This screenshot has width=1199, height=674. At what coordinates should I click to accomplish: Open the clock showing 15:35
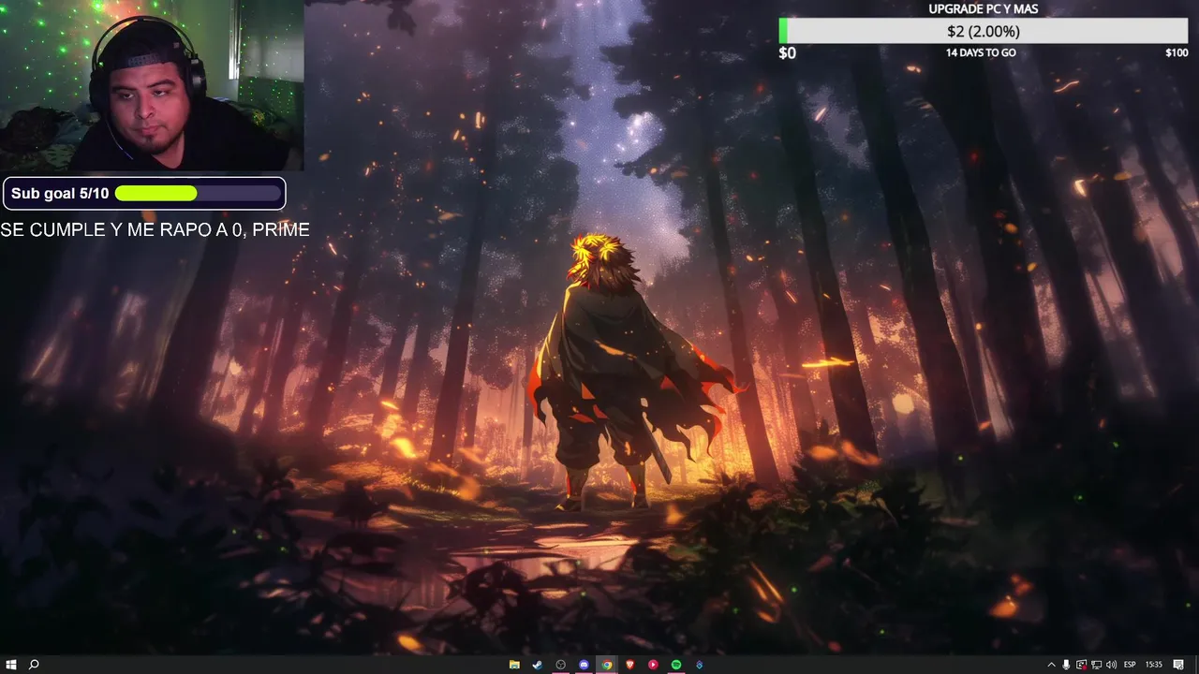(x=1154, y=665)
